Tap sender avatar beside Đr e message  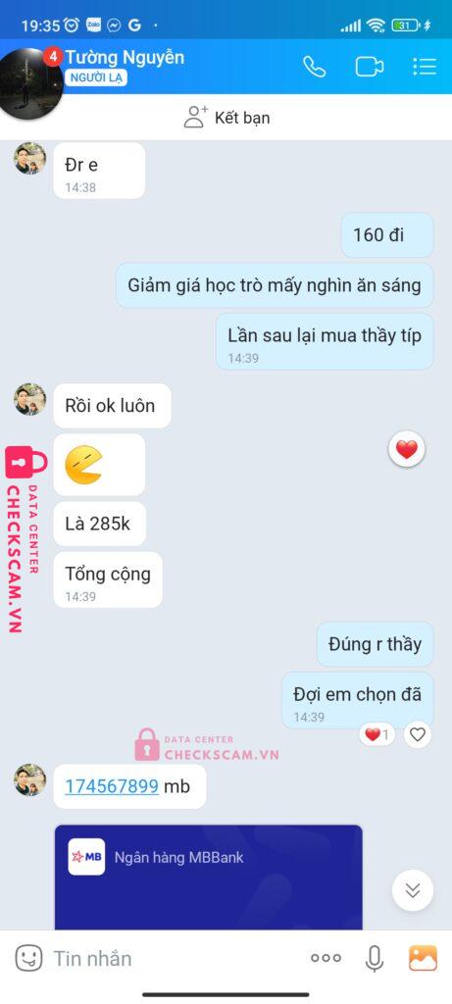click(30, 158)
